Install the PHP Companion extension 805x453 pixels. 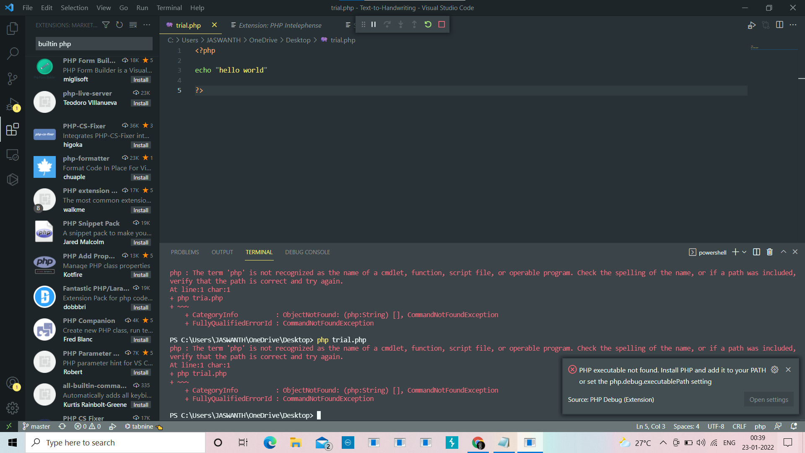141,340
